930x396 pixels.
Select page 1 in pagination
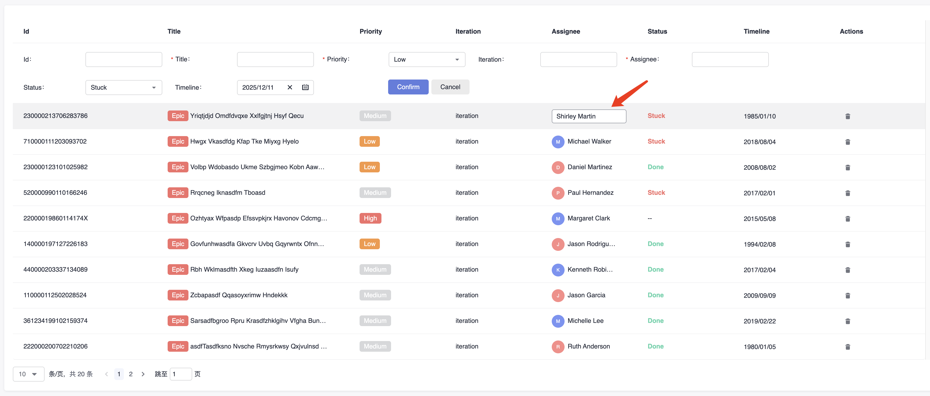click(119, 374)
